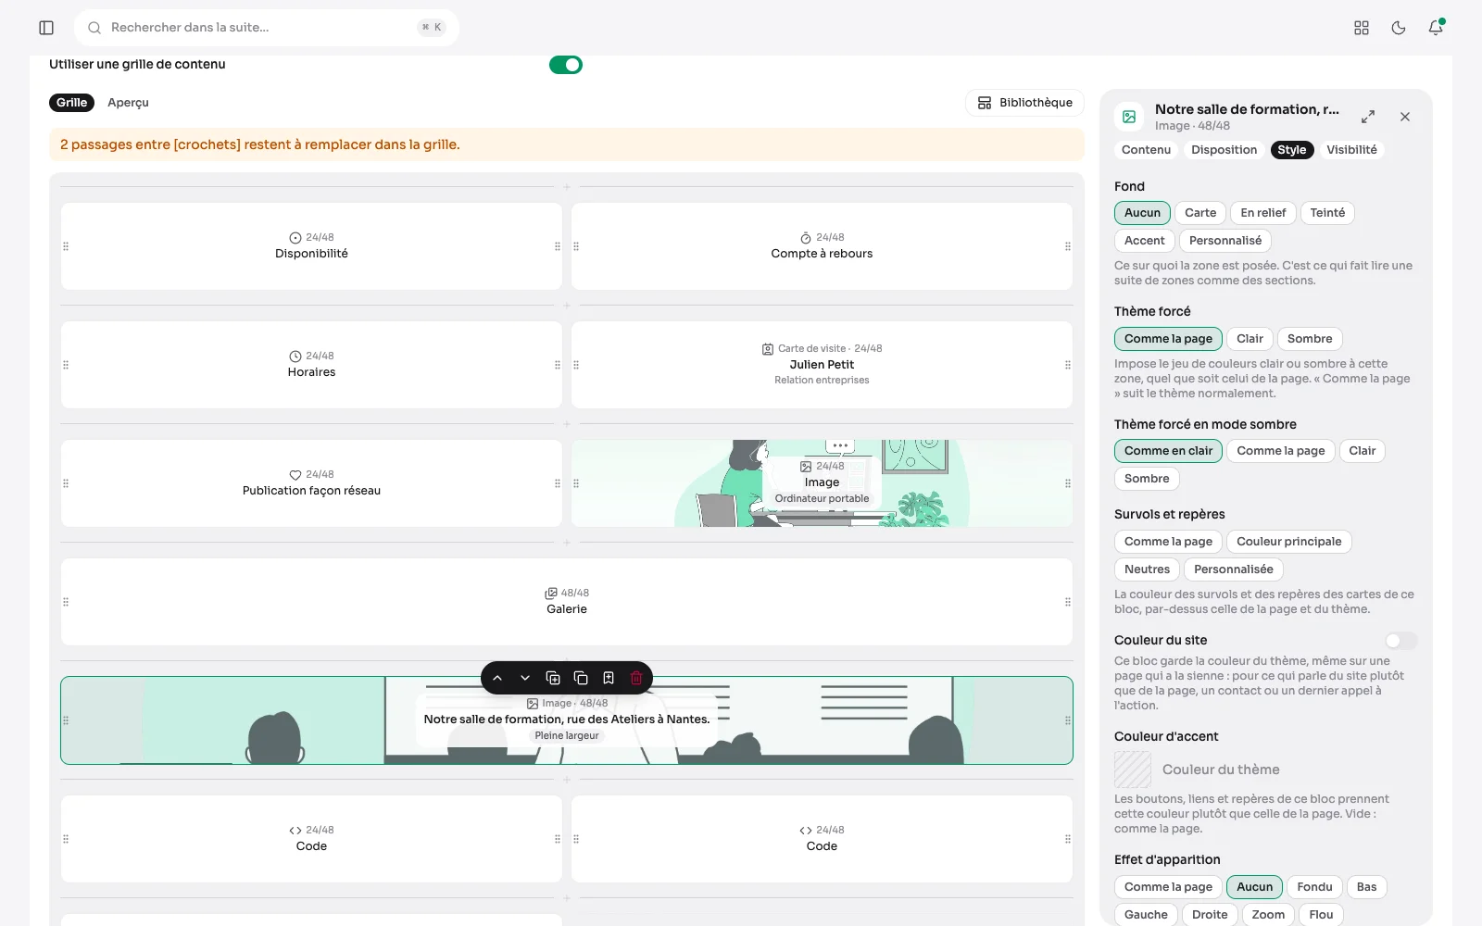
Task: Turn off Utiliser une grille de contenu
Action: coord(566,65)
